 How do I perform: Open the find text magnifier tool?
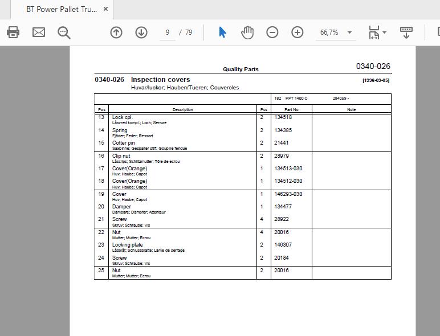[64, 32]
